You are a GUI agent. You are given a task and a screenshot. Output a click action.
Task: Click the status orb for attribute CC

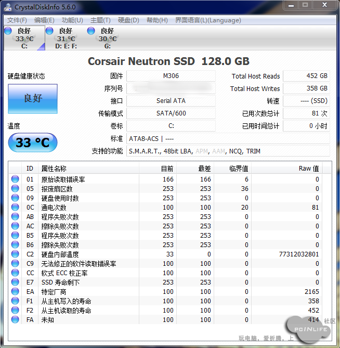15,273
